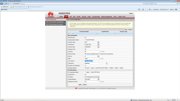This screenshot has height=101, width=180.
Task: Click the home page toolbar icon
Action: point(139,9)
